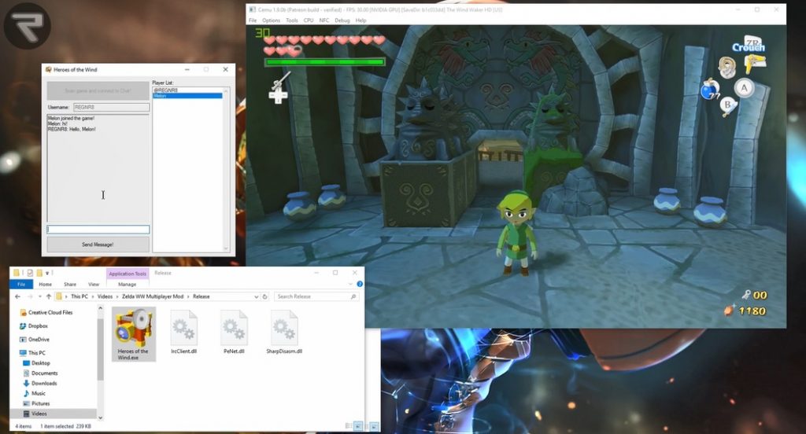This screenshot has width=806, height=434.
Task: Open Cemu Tools menu
Action: (291, 20)
